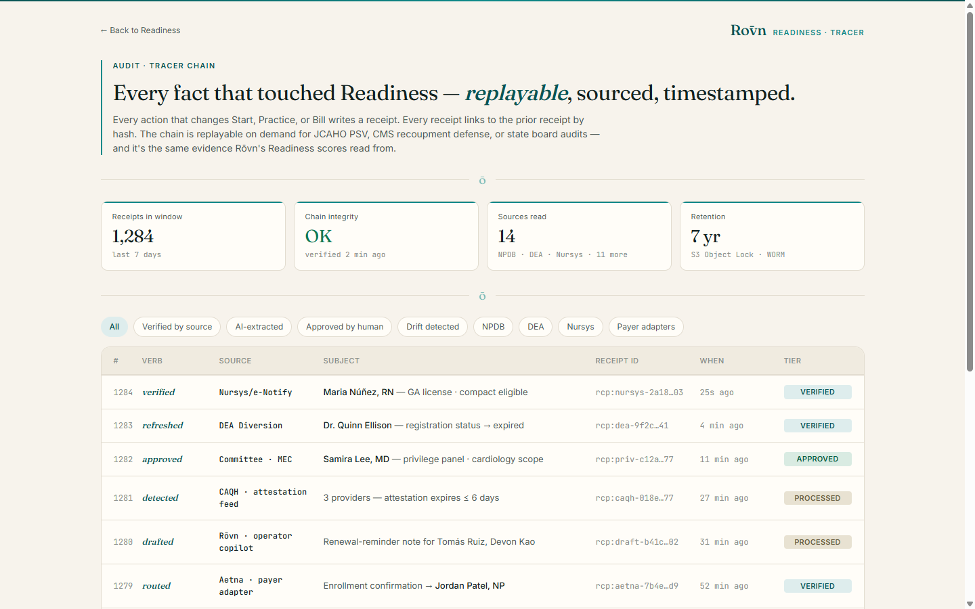Click the scrollbar up arrow
975x609 pixels.
(x=970, y=5)
